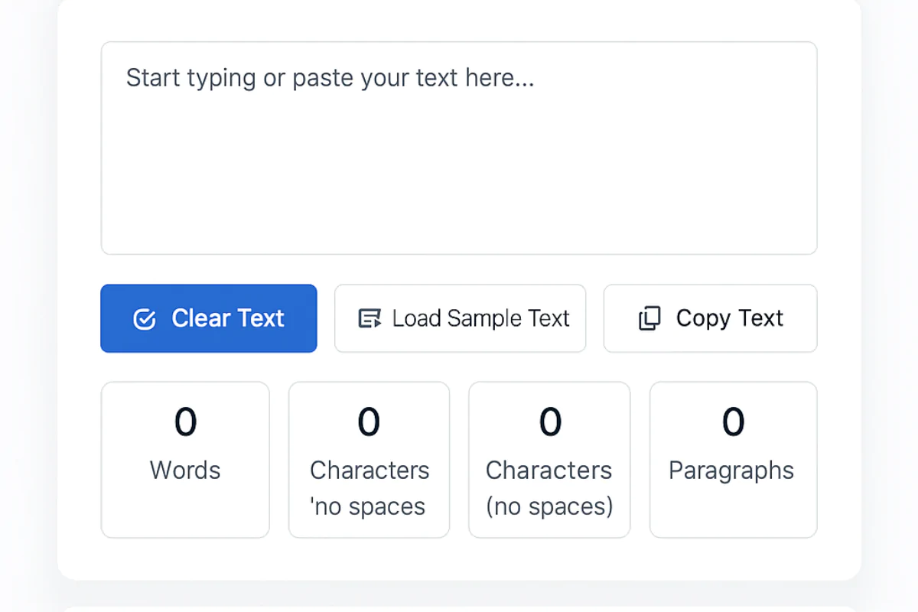Click the zero count above Paragraphs

pos(732,422)
